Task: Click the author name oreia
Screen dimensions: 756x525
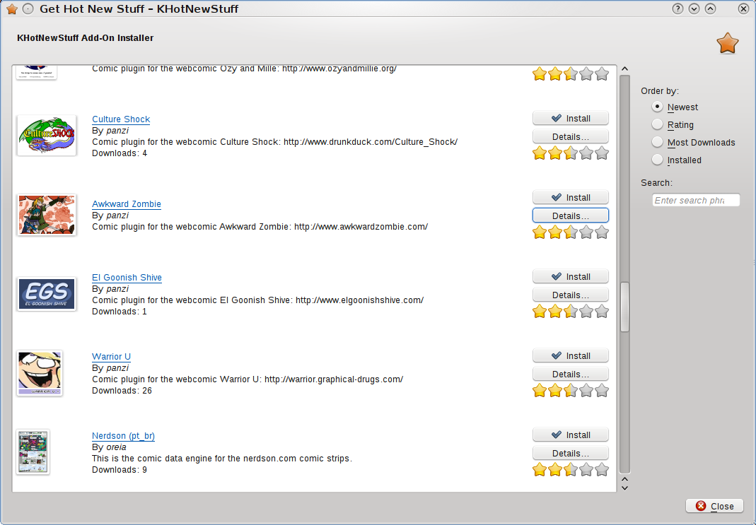Action: click(116, 447)
